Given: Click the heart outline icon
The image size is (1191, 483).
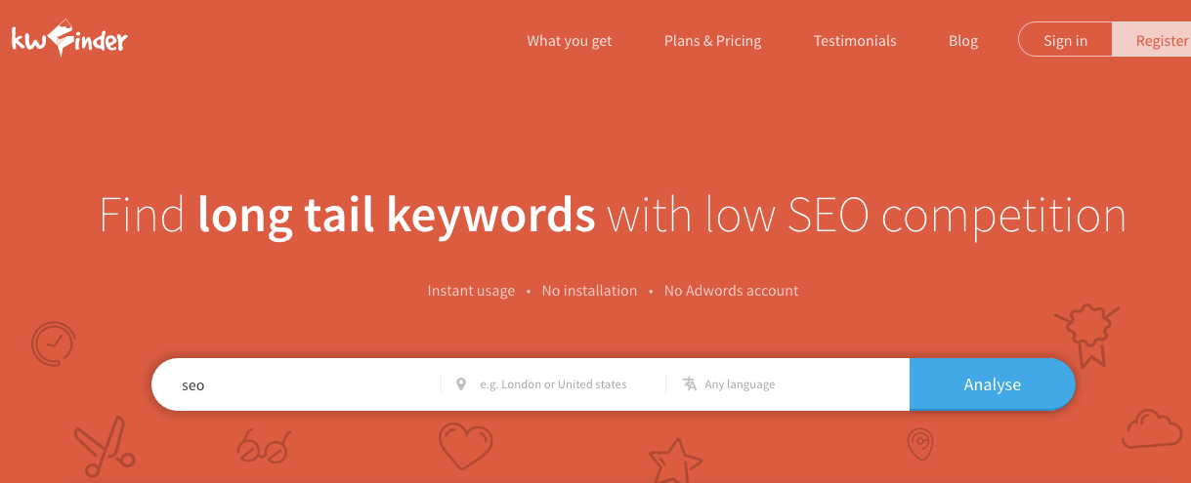Looking at the screenshot, I should [466, 446].
